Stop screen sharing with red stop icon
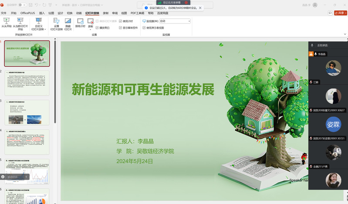Screen dimensions: 348x204 click(186, 2)
